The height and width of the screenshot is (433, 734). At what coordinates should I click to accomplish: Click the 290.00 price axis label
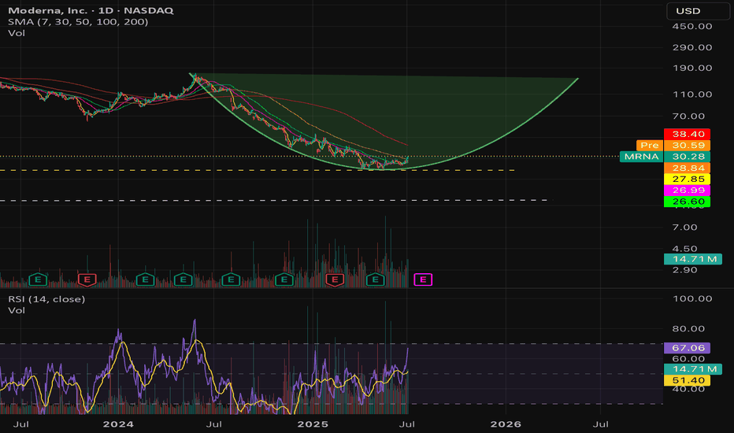point(692,47)
